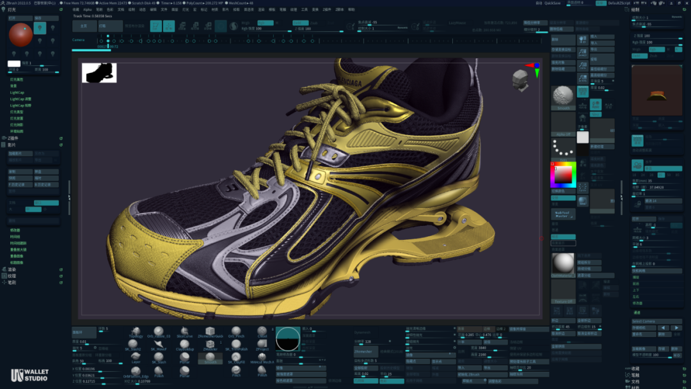Click the Draw mode icon in top shelf
This screenshot has width=691, height=389.
[x=169, y=26]
